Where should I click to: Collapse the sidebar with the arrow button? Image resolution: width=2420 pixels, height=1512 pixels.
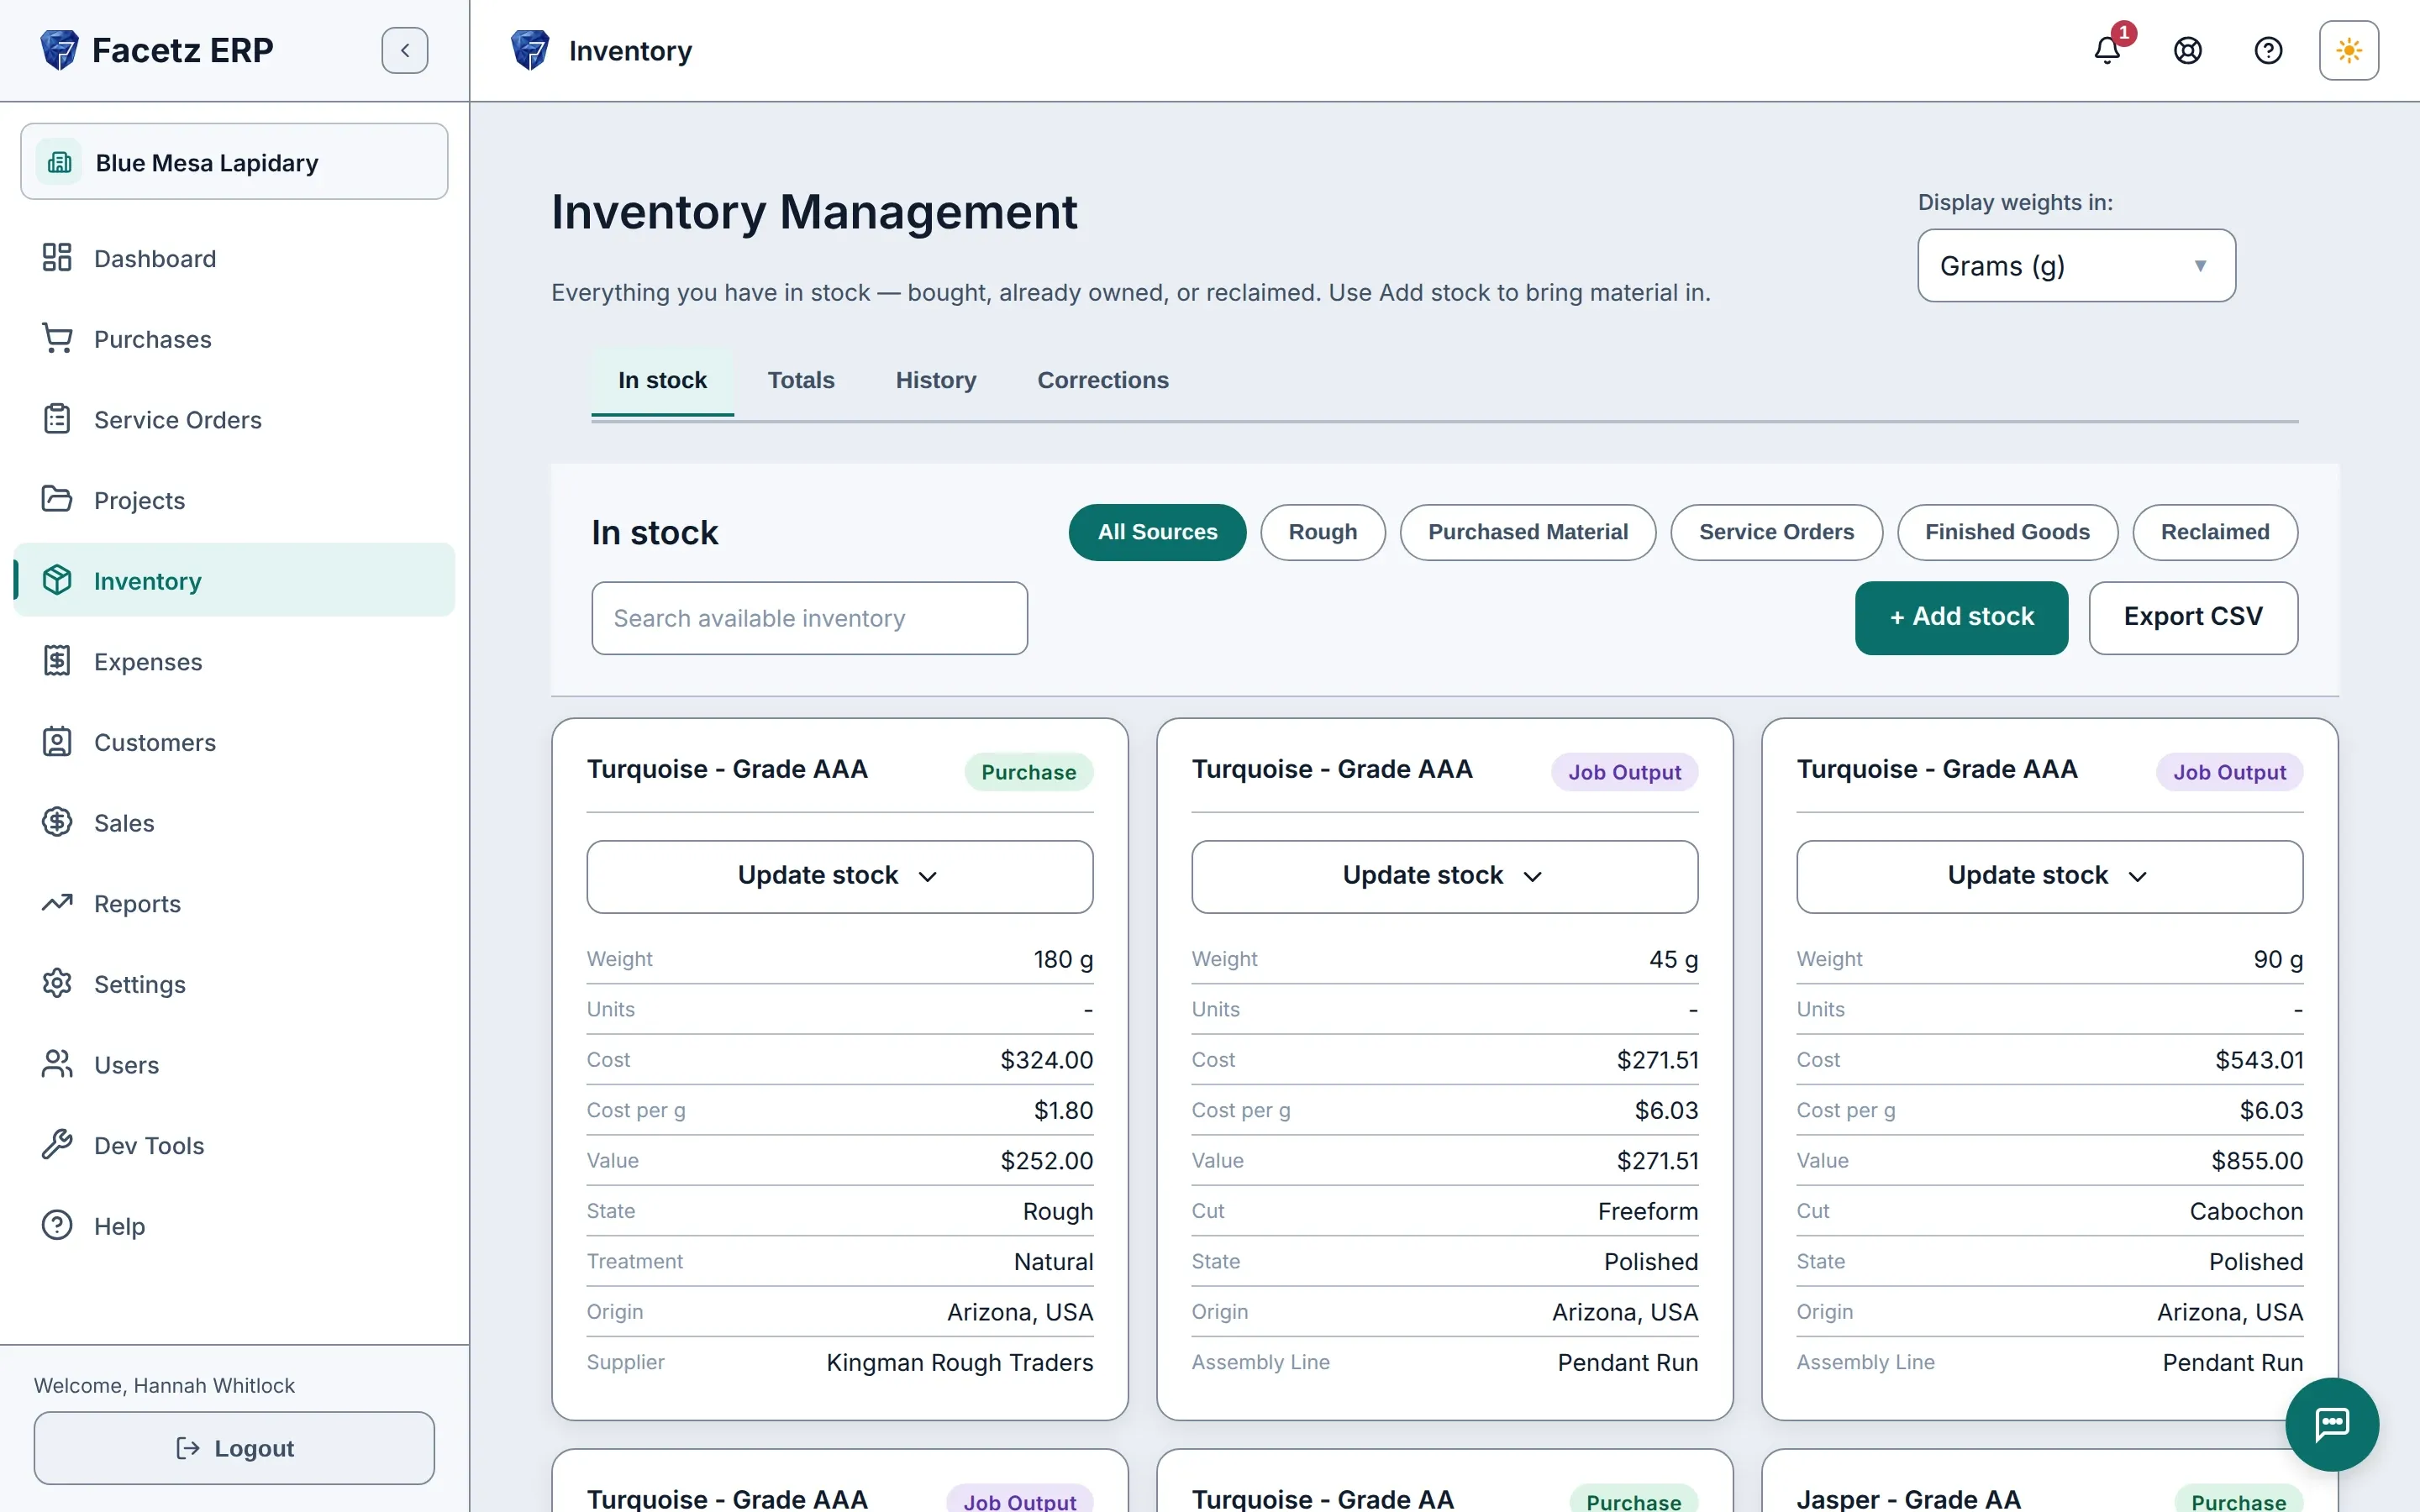(405, 50)
